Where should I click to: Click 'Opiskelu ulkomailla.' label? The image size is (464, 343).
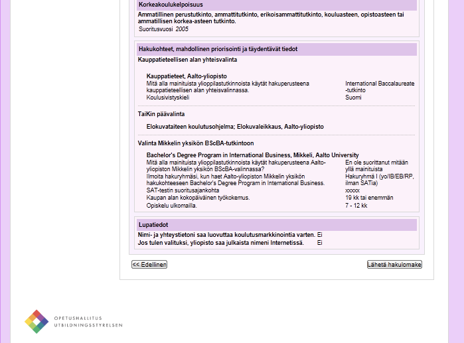[x=172, y=206]
